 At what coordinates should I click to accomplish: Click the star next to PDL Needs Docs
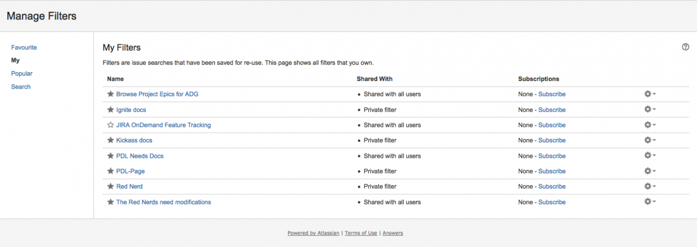click(111, 156)
